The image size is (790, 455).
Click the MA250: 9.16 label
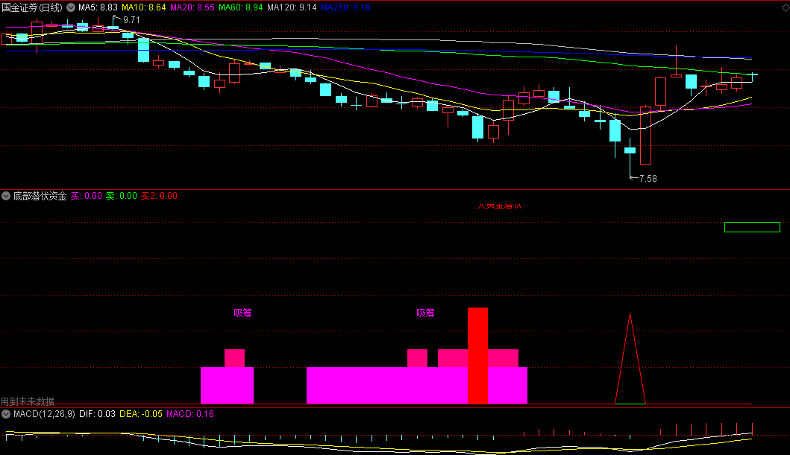[x=345, y=7]
